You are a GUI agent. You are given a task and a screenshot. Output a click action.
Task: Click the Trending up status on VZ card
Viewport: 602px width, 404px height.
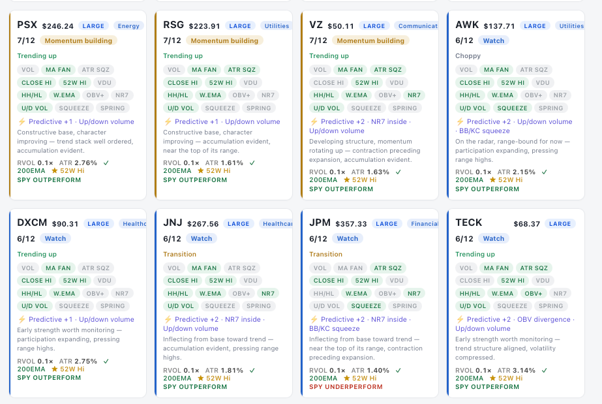329,55
